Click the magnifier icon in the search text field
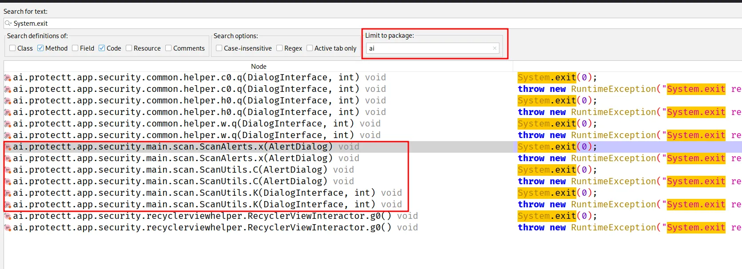Viewport: 742px width, 269px height. (8, 23)
